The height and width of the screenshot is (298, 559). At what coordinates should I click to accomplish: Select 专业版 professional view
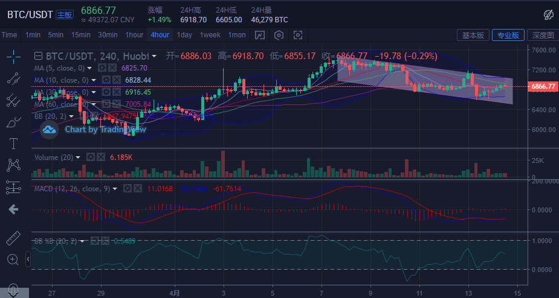[508, 35]
